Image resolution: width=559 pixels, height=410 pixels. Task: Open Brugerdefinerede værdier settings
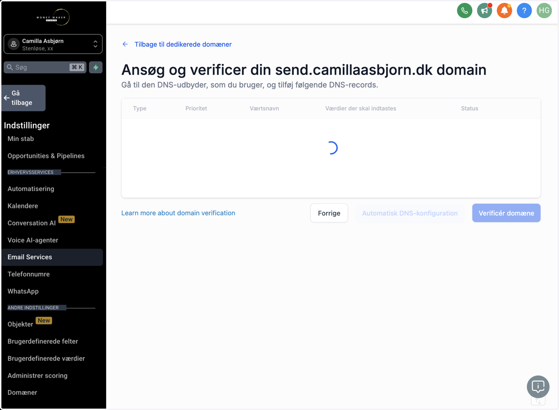(46, 358)
